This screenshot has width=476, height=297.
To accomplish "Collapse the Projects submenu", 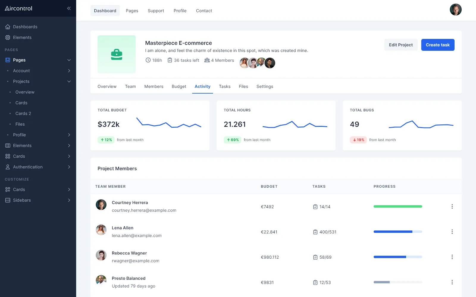I will click(x=69, y=81).
